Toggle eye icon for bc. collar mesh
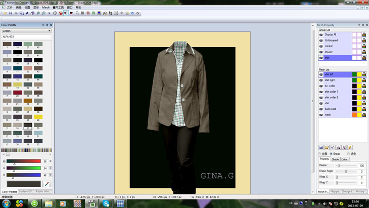 click(321, 86)
